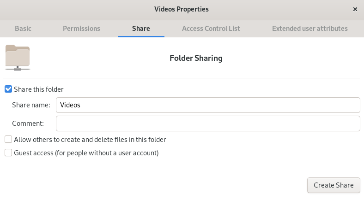Click the Folder Sharing heading
The height and width of the screenshot is (206, 364).
pos(196,59)
